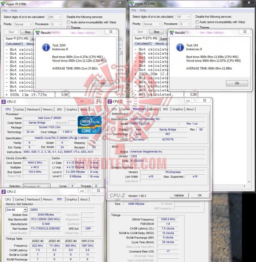256x262 pixels.
Task: Click the DRAM Frequency 1098.9 MHz field
Action: [168, 219]
